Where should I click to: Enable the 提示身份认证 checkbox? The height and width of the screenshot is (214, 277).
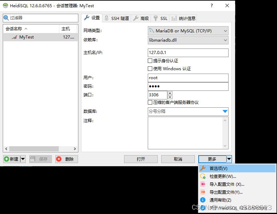coord(150,61)
